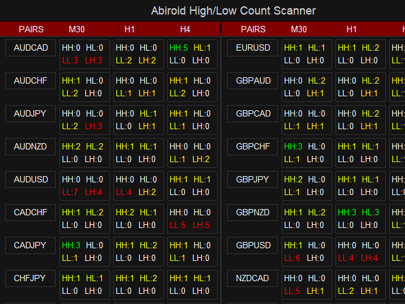Screen dimensions: 405x304
Task: Select the EURUSD M30 cell
Action: click(307, 54)
